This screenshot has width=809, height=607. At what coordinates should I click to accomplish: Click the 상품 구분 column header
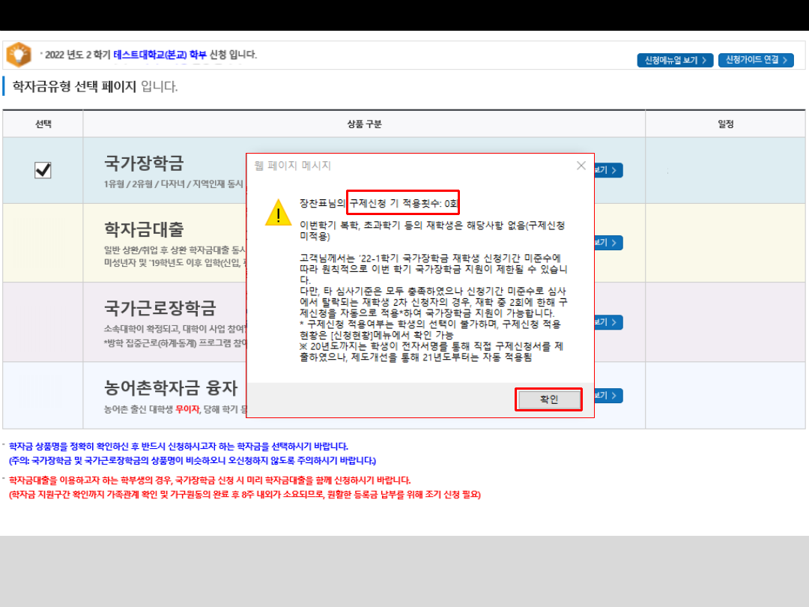tap(363, 124)
